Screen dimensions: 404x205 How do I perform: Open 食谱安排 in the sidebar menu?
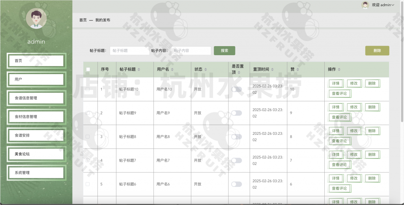pos(36,135)
